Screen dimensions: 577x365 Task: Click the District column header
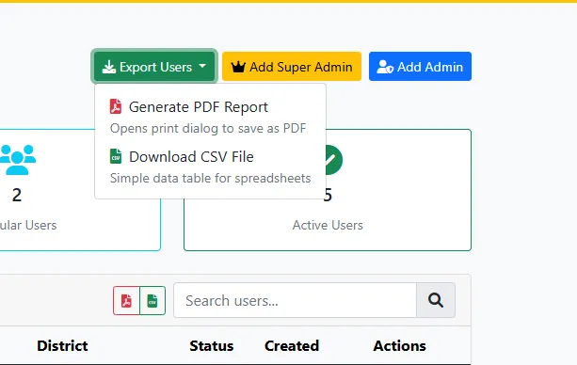[x=62, y=346]
